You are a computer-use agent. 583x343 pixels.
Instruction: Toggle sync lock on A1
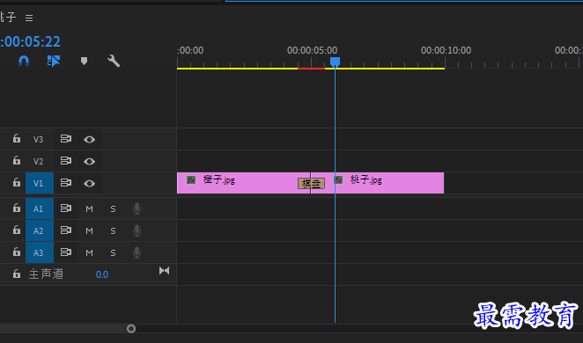(x=66, y=208)
